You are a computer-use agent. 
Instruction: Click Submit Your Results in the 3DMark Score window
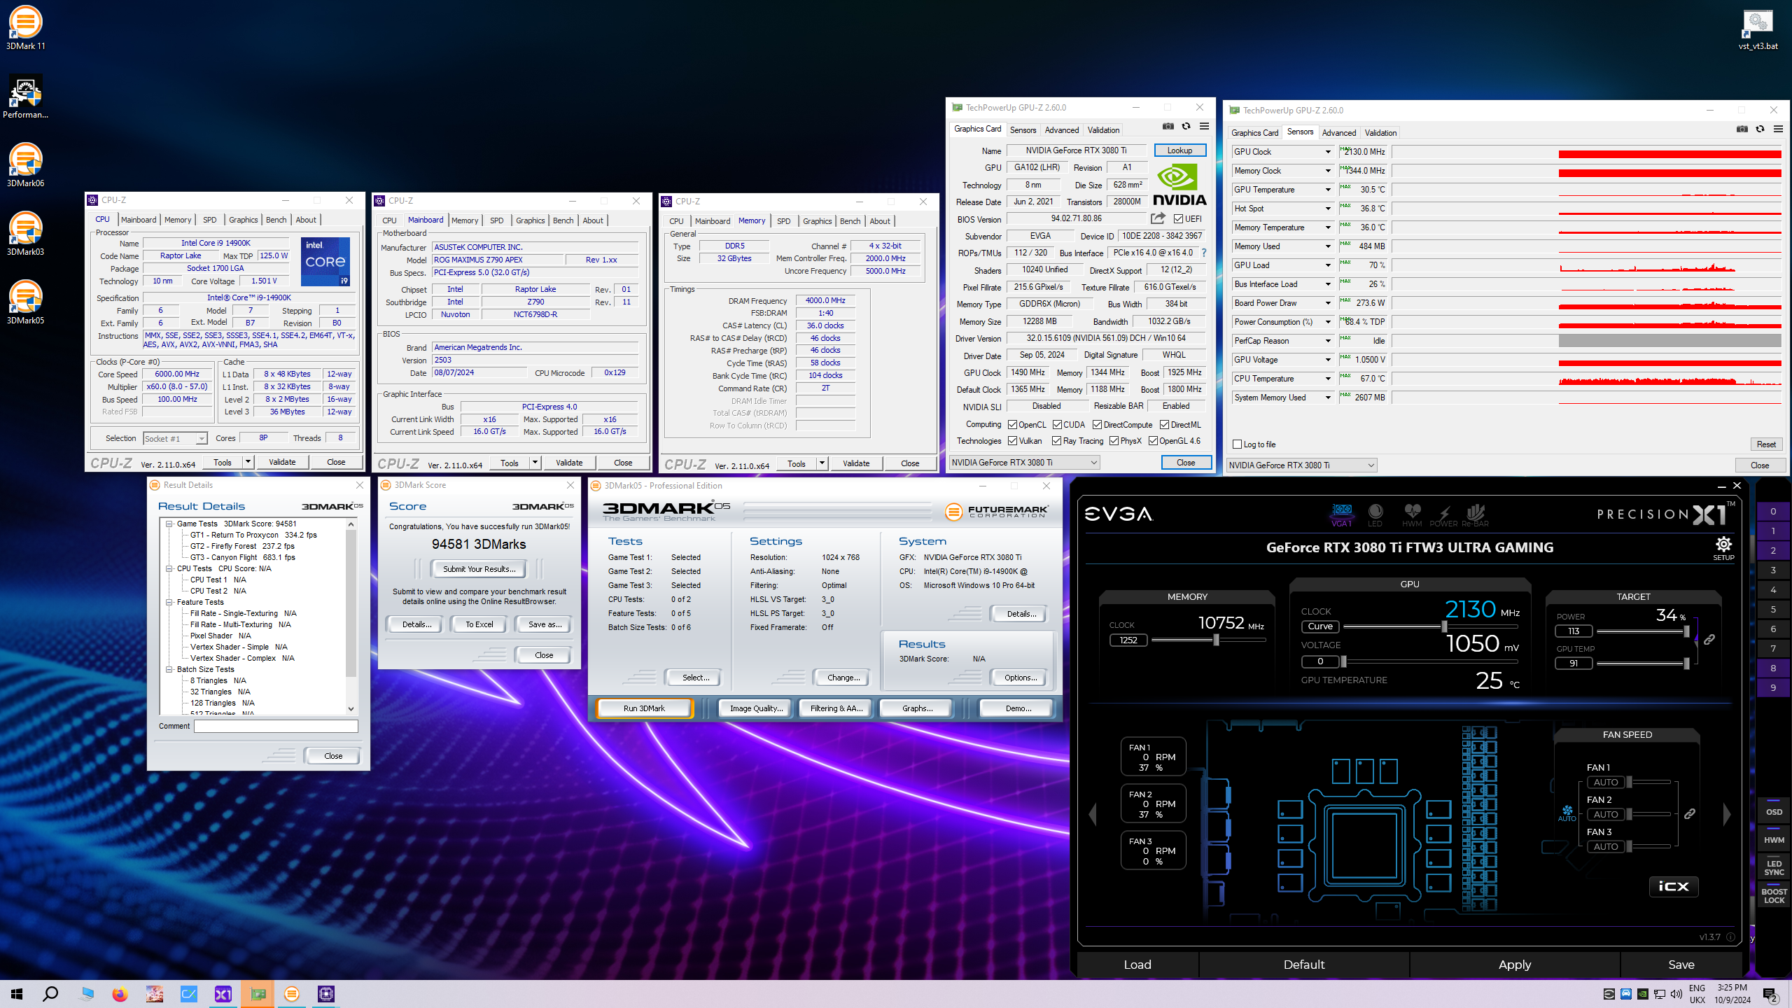479,569
